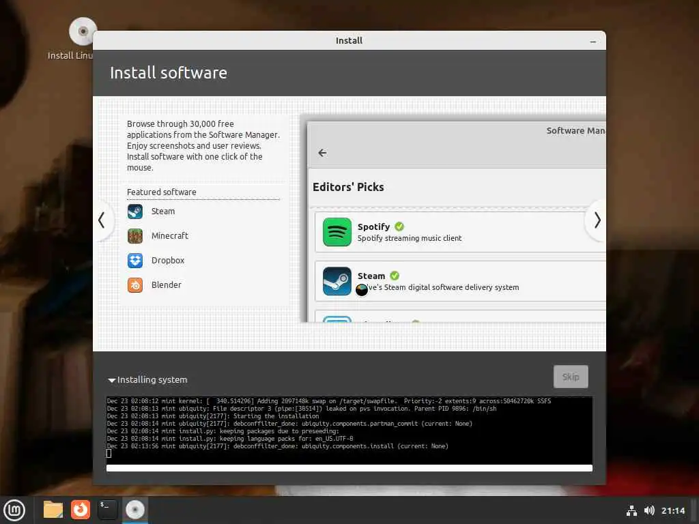Open the terminal from the panel
The height and width of the screenshot is (524, 699).
coord(107,510)
